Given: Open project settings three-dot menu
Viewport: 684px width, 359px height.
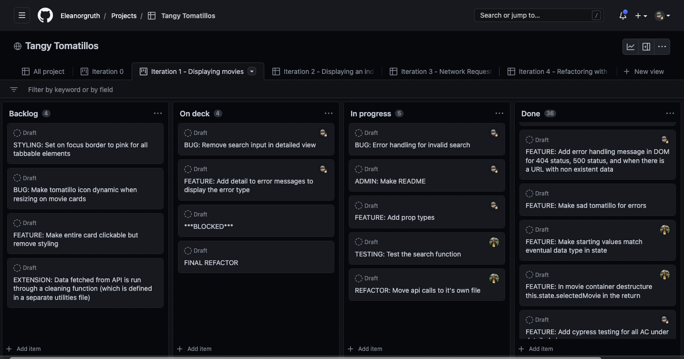Looking at the screenshot, I should pos(662,47).
